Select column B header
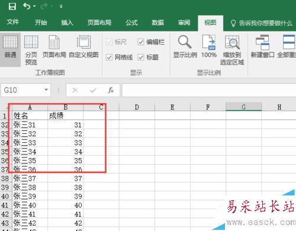Screen dimensions: 296x231 tap(66, 107)
